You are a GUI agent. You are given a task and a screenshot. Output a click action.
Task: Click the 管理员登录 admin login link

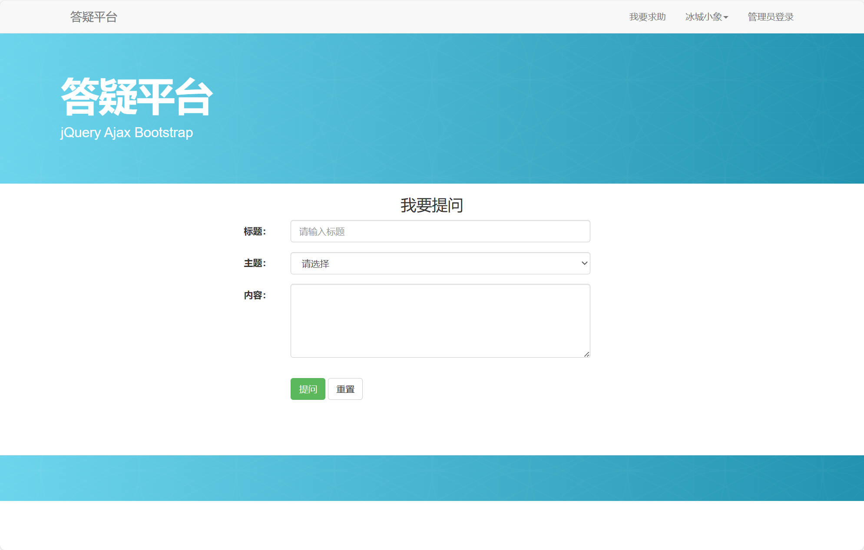(x=770, y=17)
